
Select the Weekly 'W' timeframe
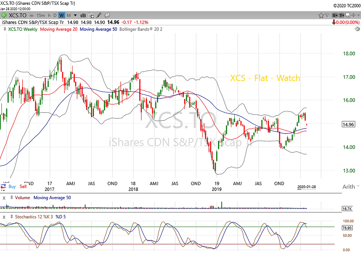[x=62, y=15]
